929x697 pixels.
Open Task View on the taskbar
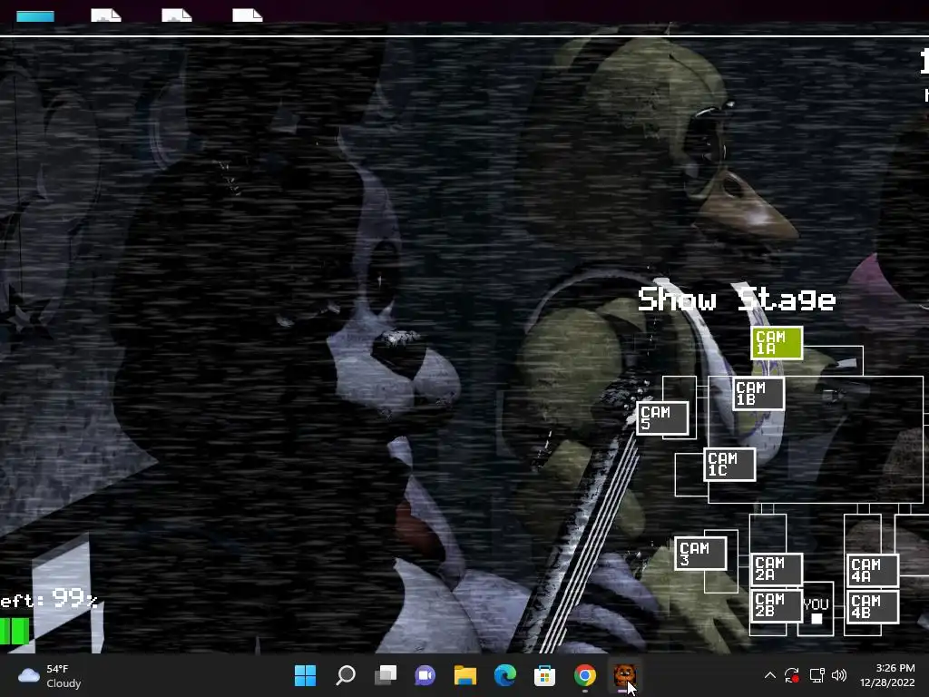click(386, 675)
